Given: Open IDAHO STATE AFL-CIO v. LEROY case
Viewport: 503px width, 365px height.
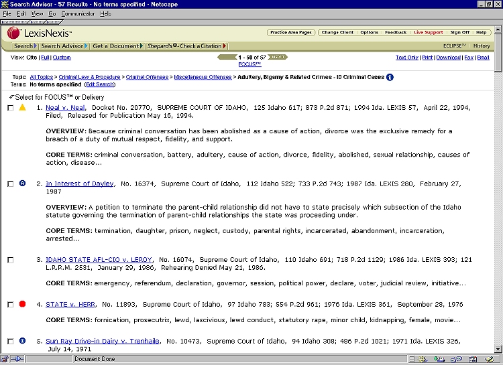Looking at the screenshot, I should (99, 260).
